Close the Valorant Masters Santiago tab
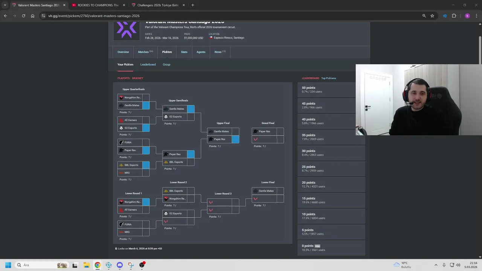 [64, 5]
